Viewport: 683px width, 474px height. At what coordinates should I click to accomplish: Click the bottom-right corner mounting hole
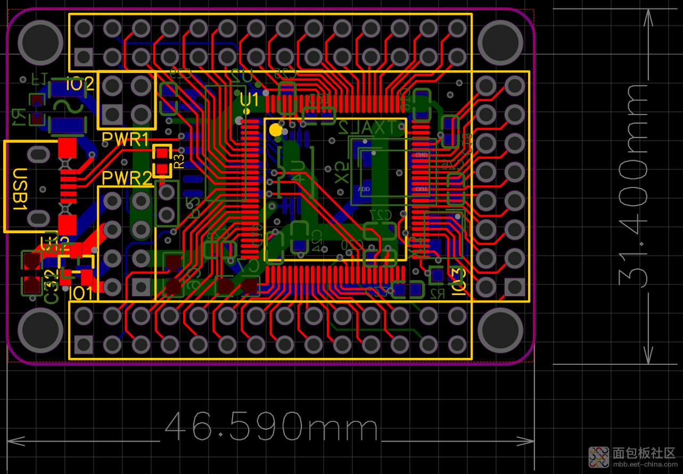[x=500, y=330]
